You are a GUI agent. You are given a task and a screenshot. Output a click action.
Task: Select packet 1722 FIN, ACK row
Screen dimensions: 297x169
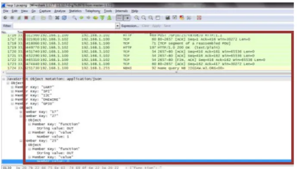tap(146, 60)
